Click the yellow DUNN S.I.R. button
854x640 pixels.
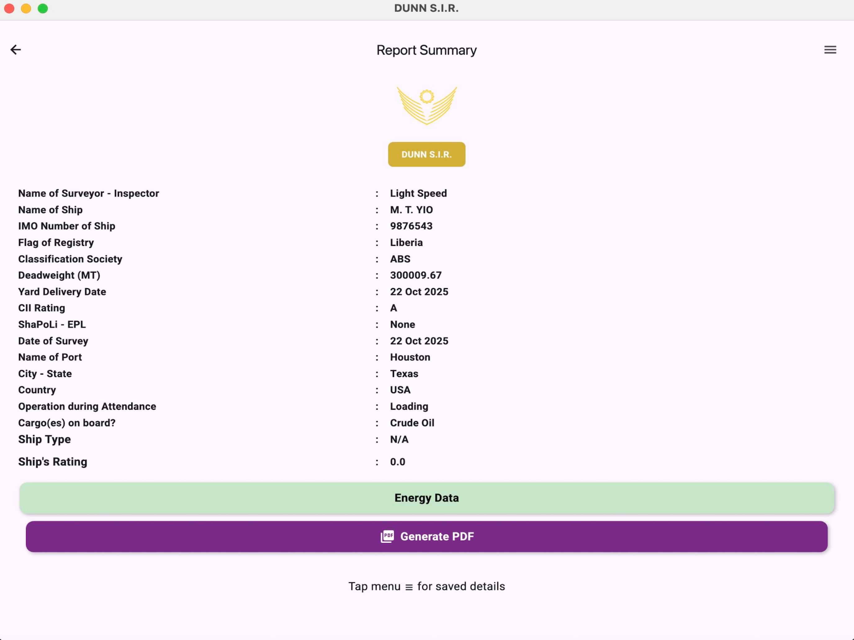coord(427,154)
